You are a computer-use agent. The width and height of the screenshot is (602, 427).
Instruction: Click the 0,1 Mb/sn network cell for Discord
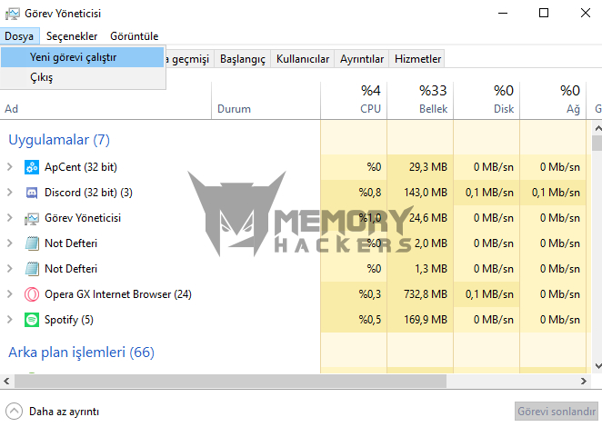tap(553, 193)
